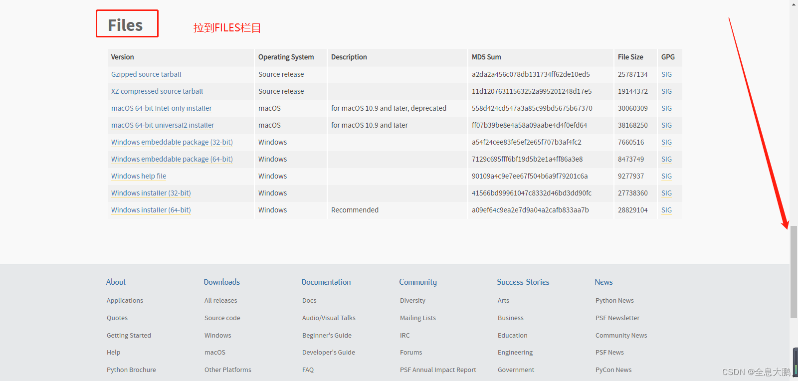Open macOS 64-bit Intel-only installer link
Image resolution: width=798 pixels, height=381 pixels.
162,108
